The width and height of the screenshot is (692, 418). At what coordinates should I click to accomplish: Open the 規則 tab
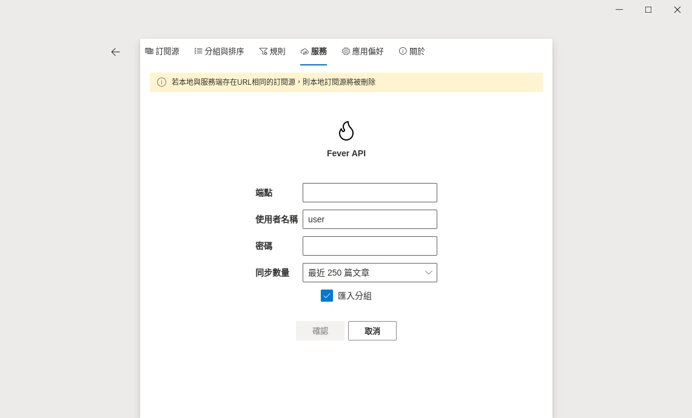[272, 51]
